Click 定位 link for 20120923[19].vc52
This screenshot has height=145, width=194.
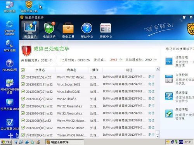pos(151,84)
